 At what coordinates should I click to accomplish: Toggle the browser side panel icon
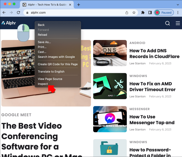(x=150, y=13)
